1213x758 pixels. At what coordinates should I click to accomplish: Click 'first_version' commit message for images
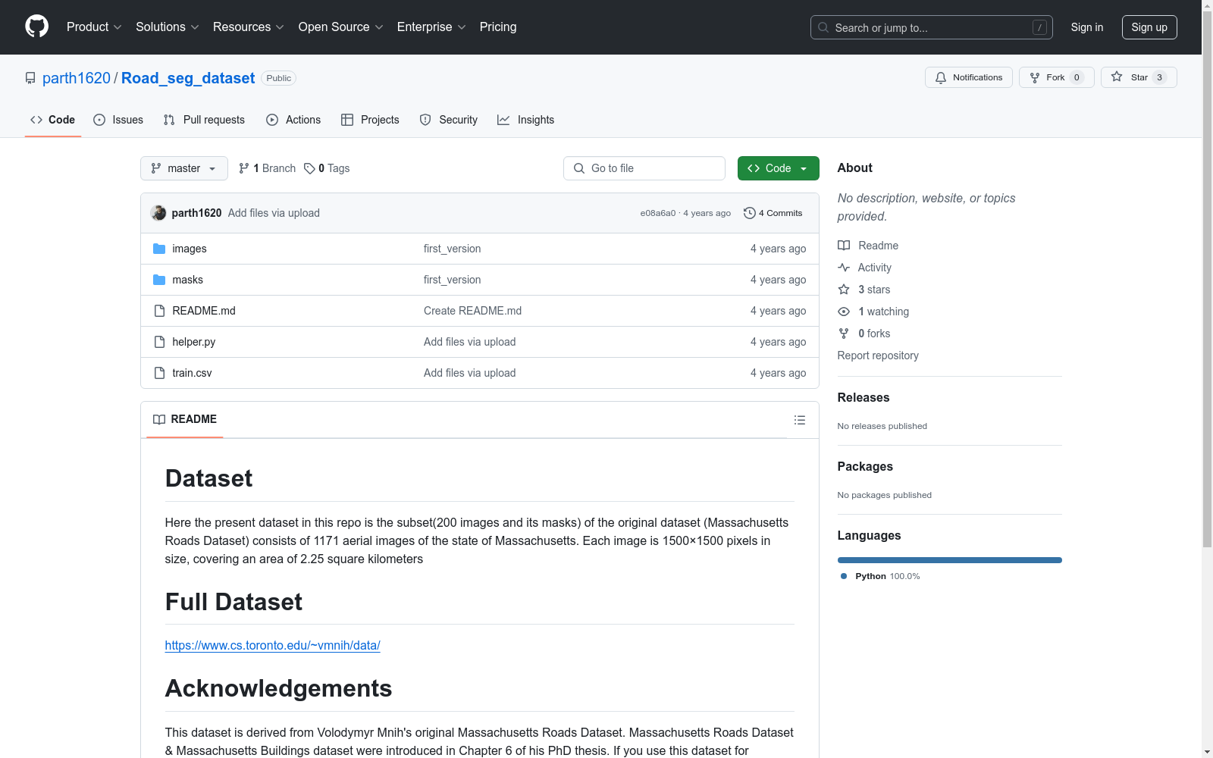click(x=453, y=249)
